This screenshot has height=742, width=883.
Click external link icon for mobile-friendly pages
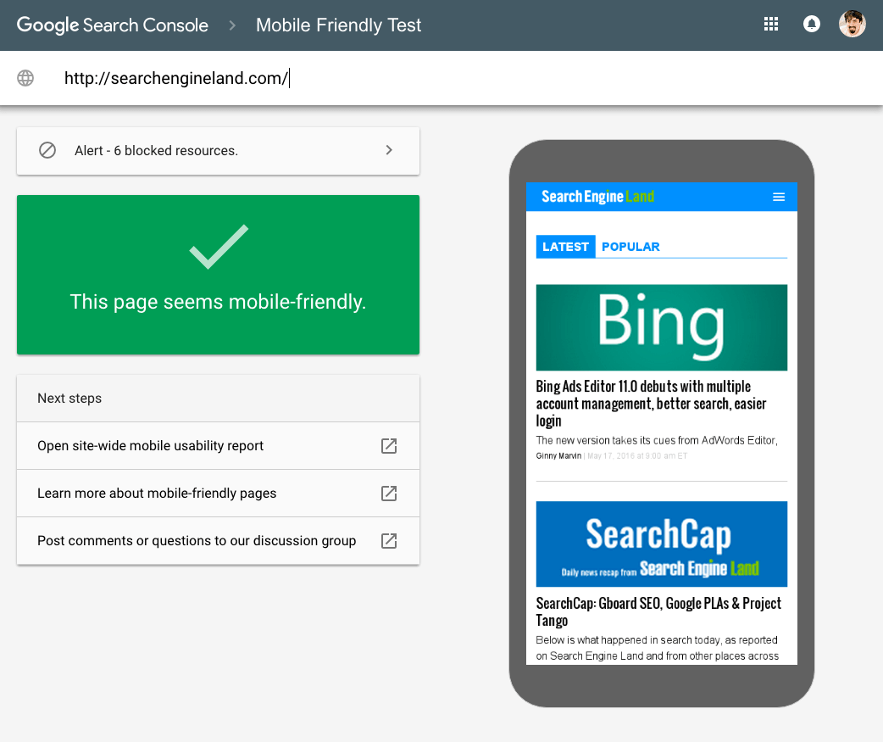(389, 494)
